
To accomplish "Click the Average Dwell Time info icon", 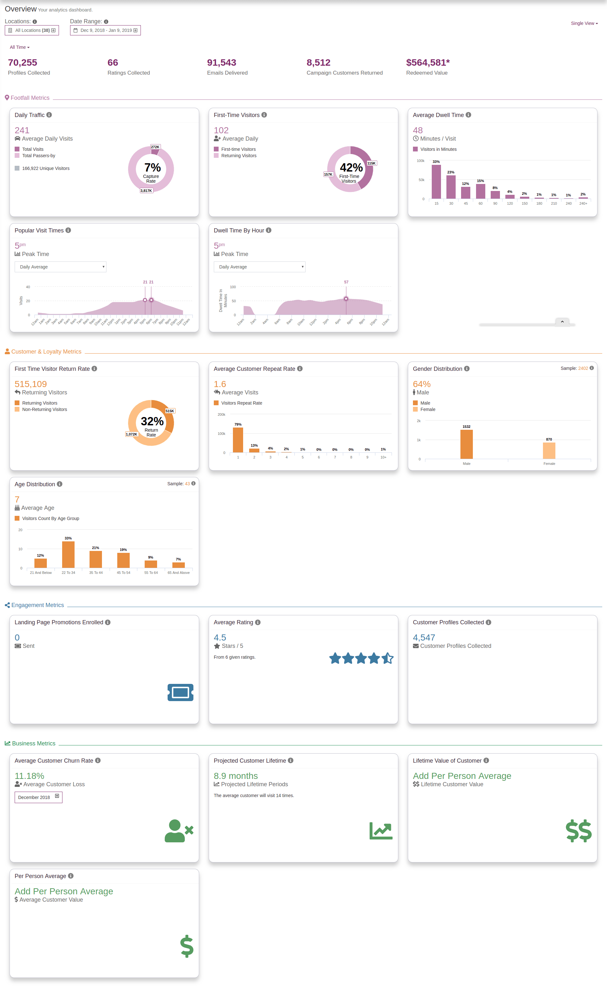I will click(x=468, y=115).
